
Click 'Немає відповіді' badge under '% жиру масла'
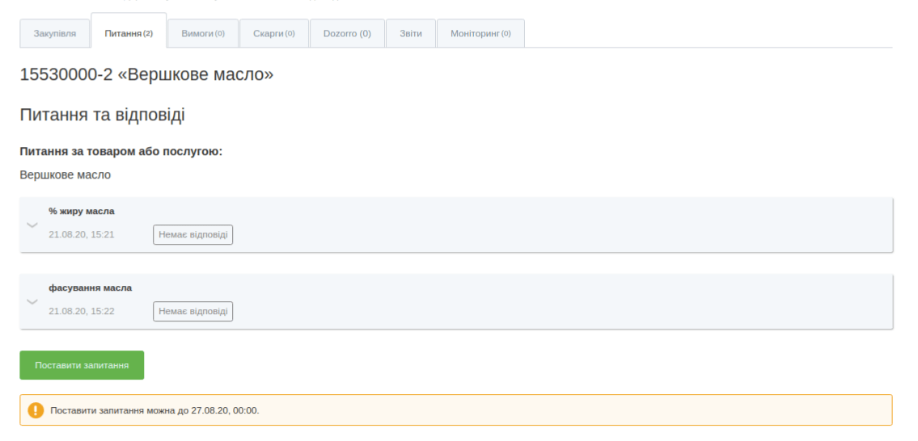pos(192,235)
